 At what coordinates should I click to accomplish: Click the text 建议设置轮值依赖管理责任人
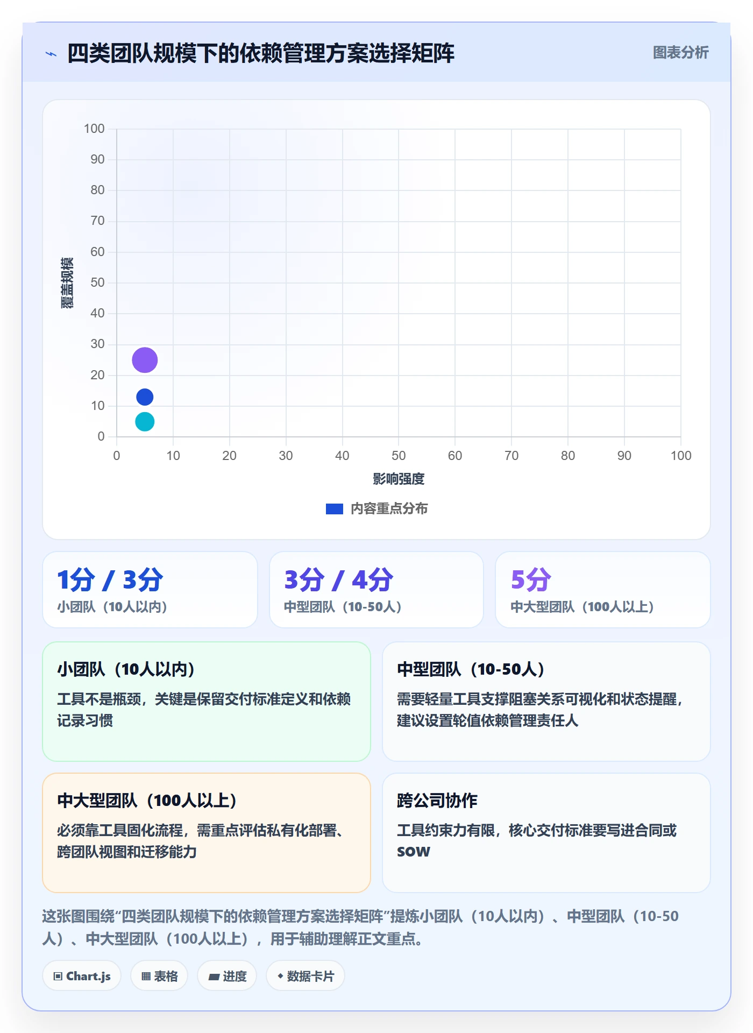pos(487,720)
